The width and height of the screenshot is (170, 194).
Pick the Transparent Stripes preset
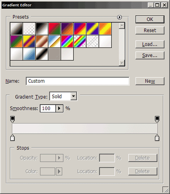[x=93, y=41]
